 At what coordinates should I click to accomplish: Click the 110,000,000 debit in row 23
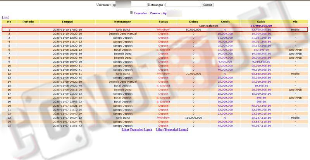[x=193, y=117]
